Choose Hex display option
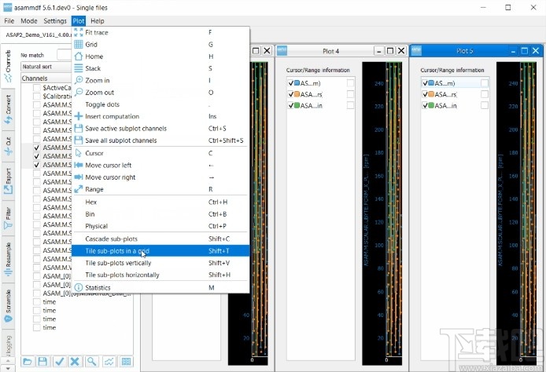Viewport: 546px width, 372px height. (x=160, y=202)
